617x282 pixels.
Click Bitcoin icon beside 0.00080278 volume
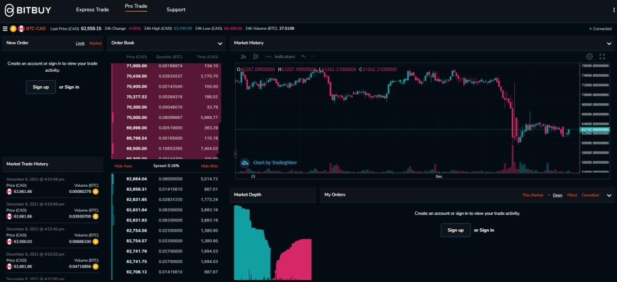pyautogui.click(x=95, y=192)
